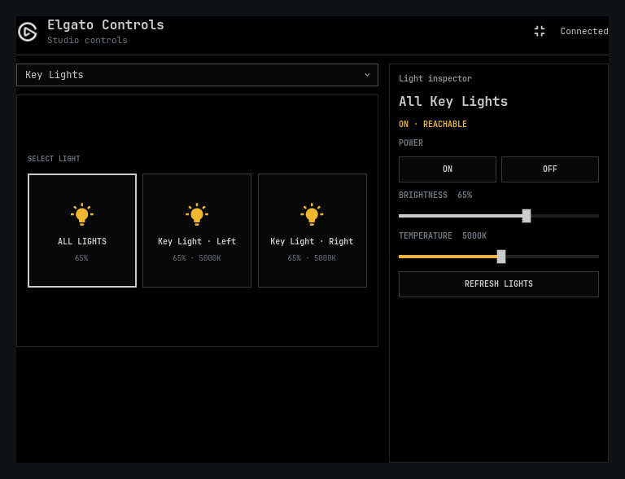This screenshot has width=625, height=479.
Task: Click the Connected status text
Action: click(x=584, y=31)
